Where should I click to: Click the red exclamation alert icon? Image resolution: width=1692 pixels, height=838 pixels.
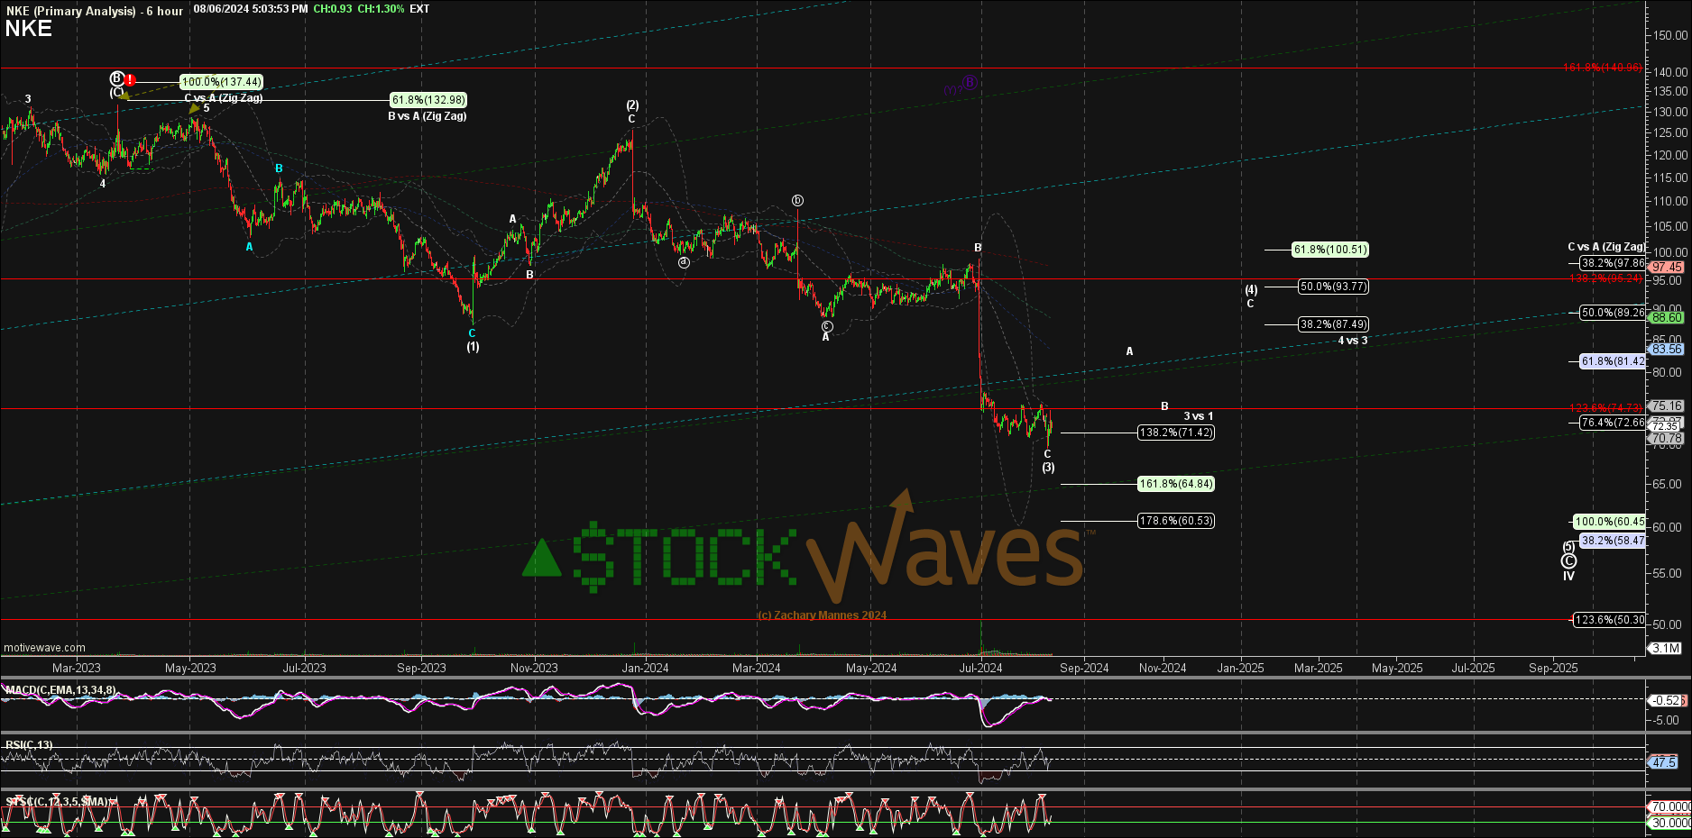click(131, 79)
